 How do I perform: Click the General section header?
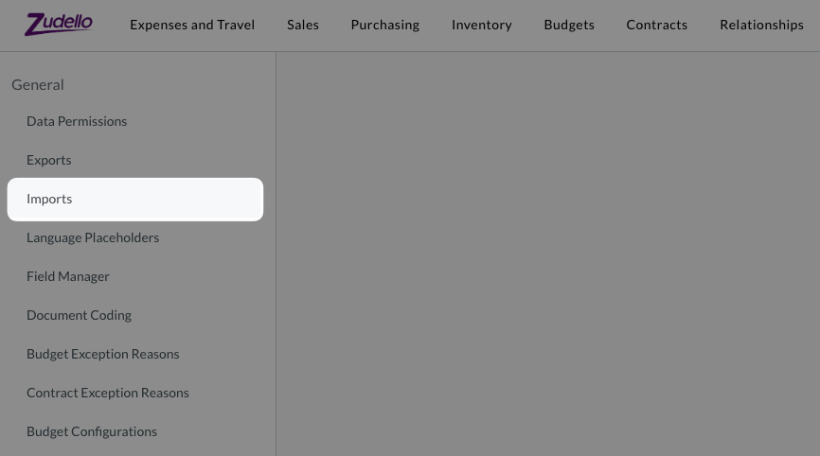point(38,84)
